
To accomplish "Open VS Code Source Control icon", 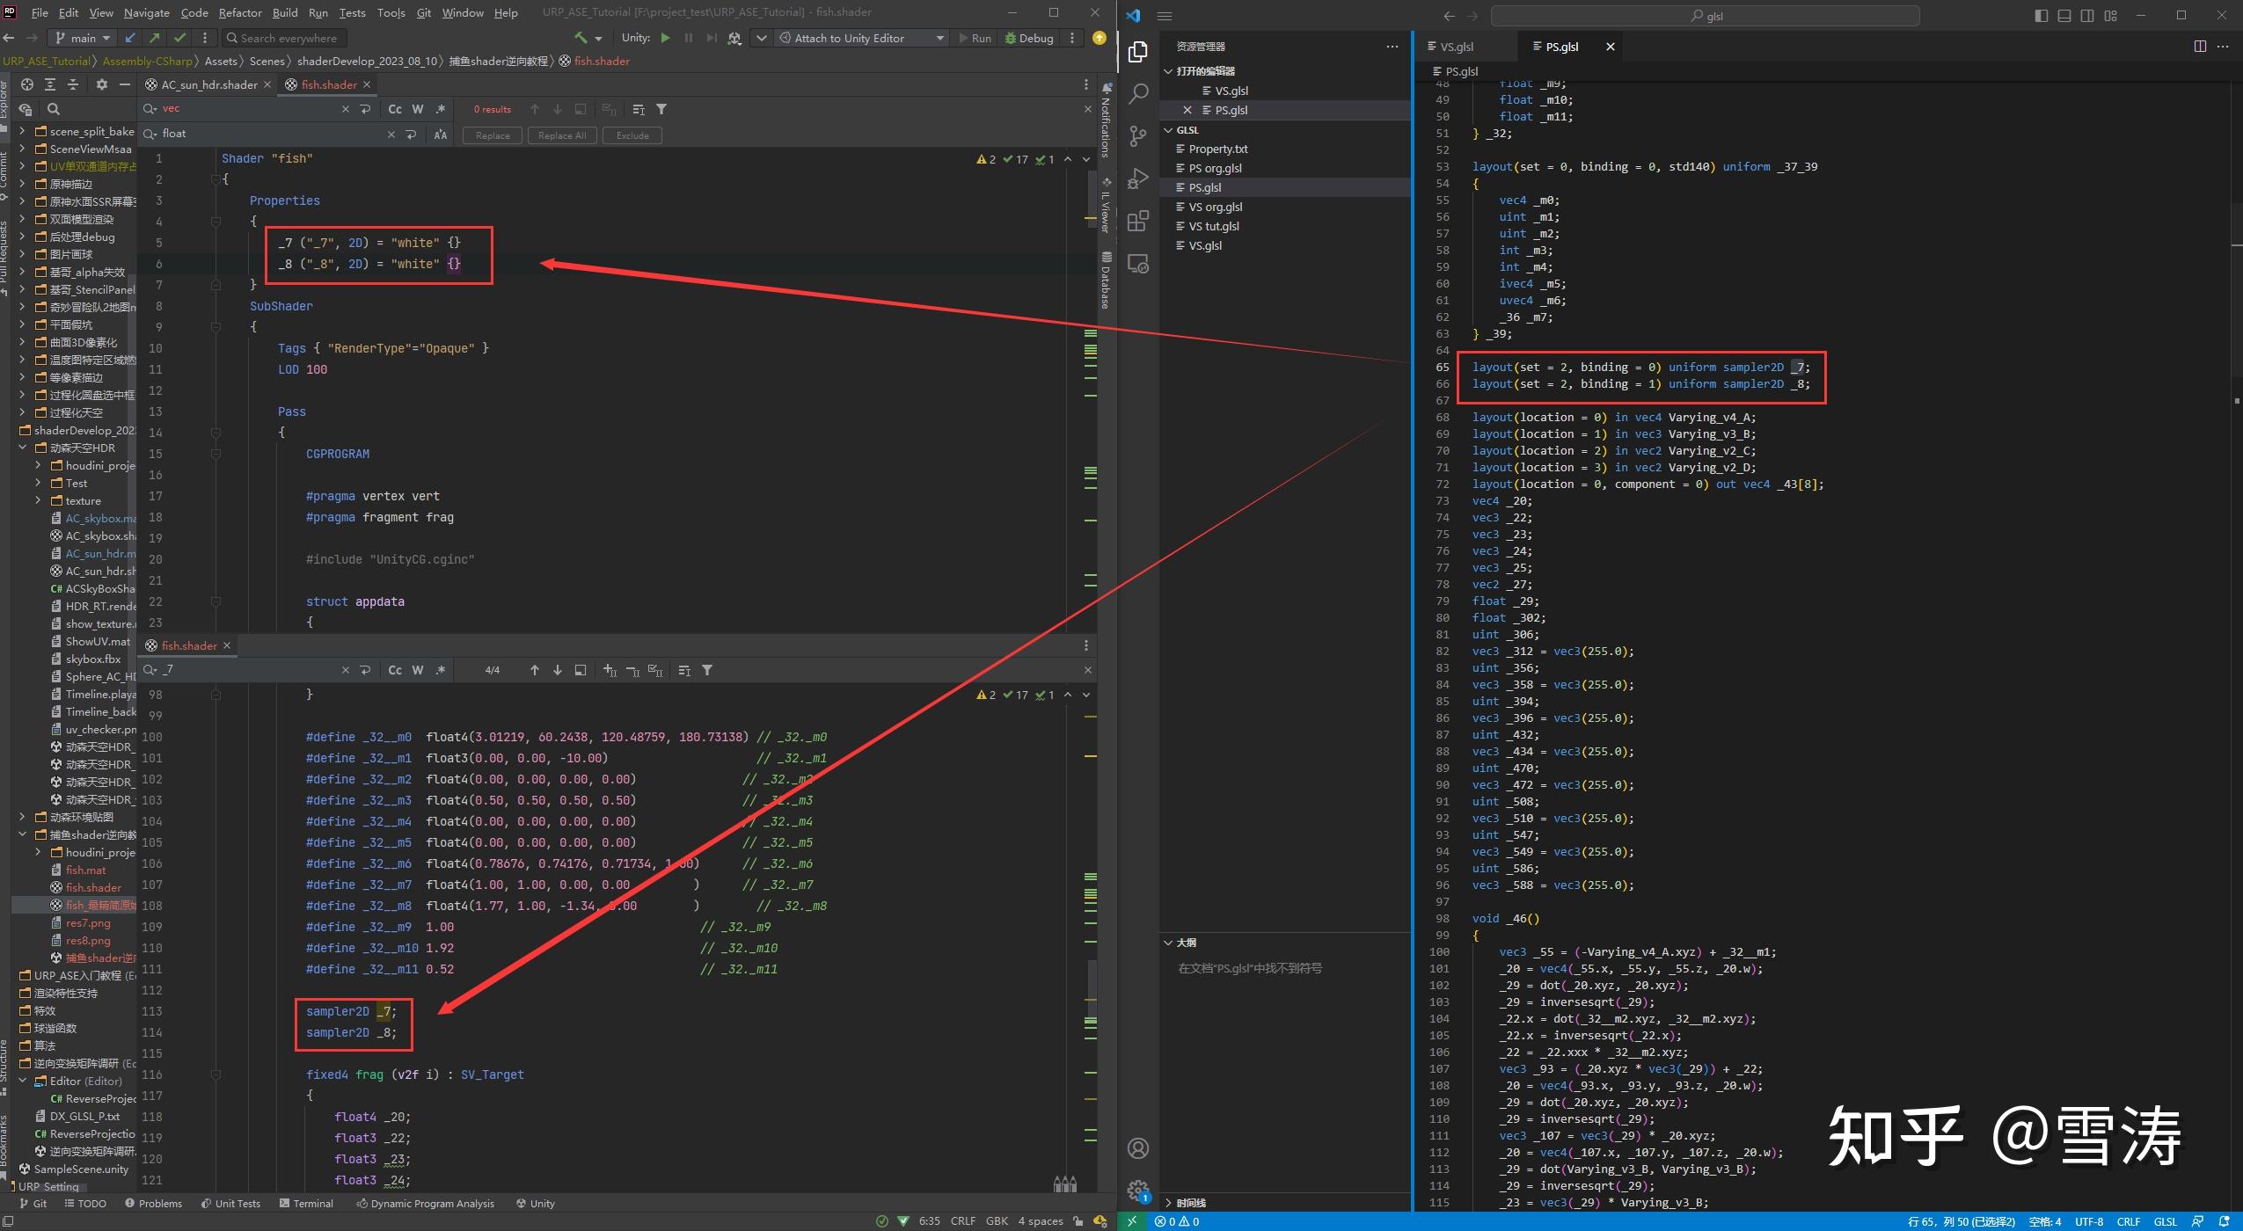I will [x=1138, y=135].
